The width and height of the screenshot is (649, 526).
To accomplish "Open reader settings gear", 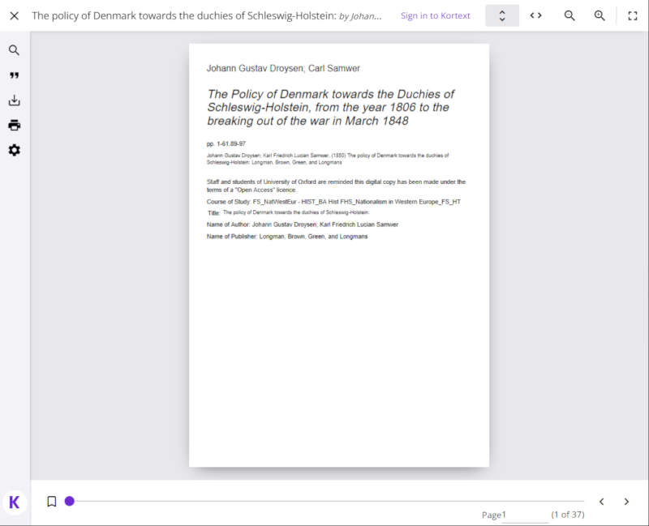I will click(x=14, y=150).
